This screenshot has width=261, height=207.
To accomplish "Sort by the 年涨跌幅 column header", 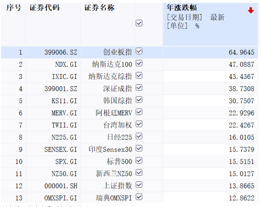I will click(x=181, y=7).
